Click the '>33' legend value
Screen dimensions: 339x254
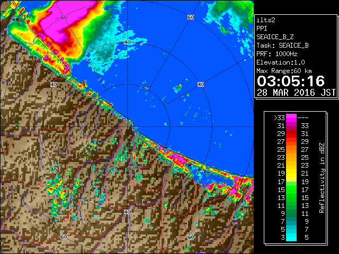(x=279, y=117)
